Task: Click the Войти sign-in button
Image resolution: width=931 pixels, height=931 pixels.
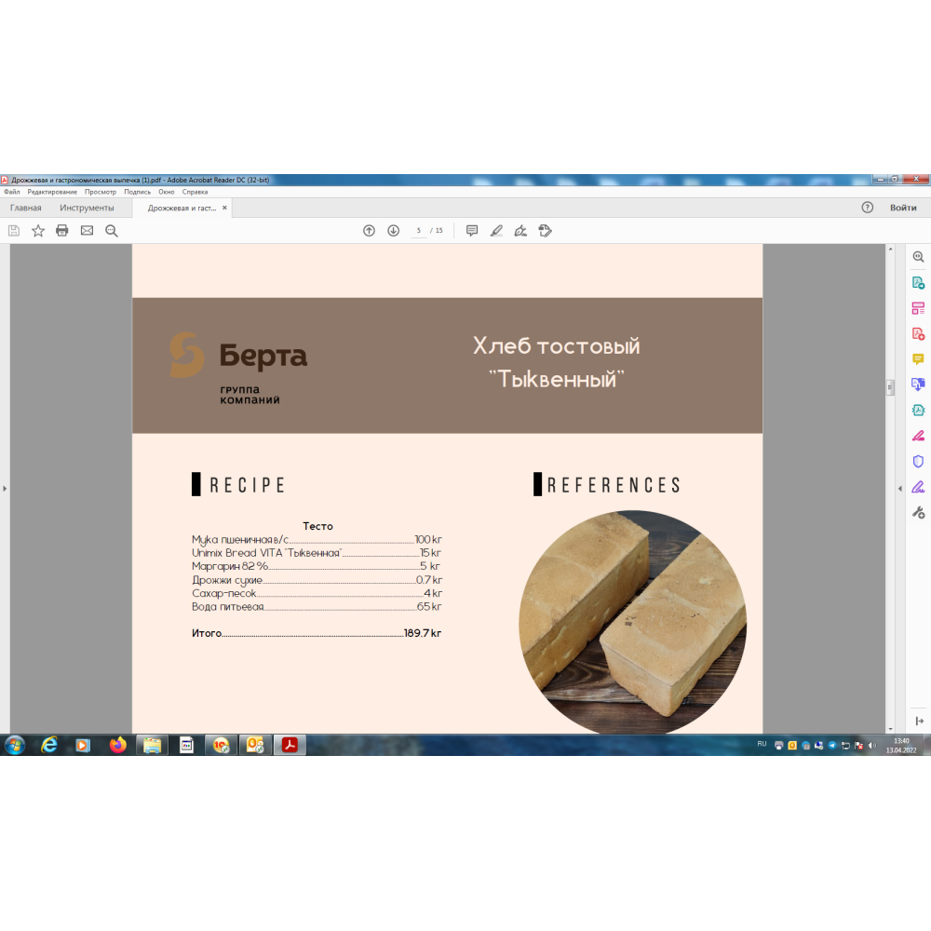Action: 902,208
